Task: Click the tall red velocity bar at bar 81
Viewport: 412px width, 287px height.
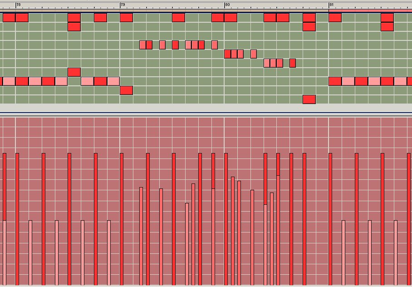Action: tap(330, 218)
